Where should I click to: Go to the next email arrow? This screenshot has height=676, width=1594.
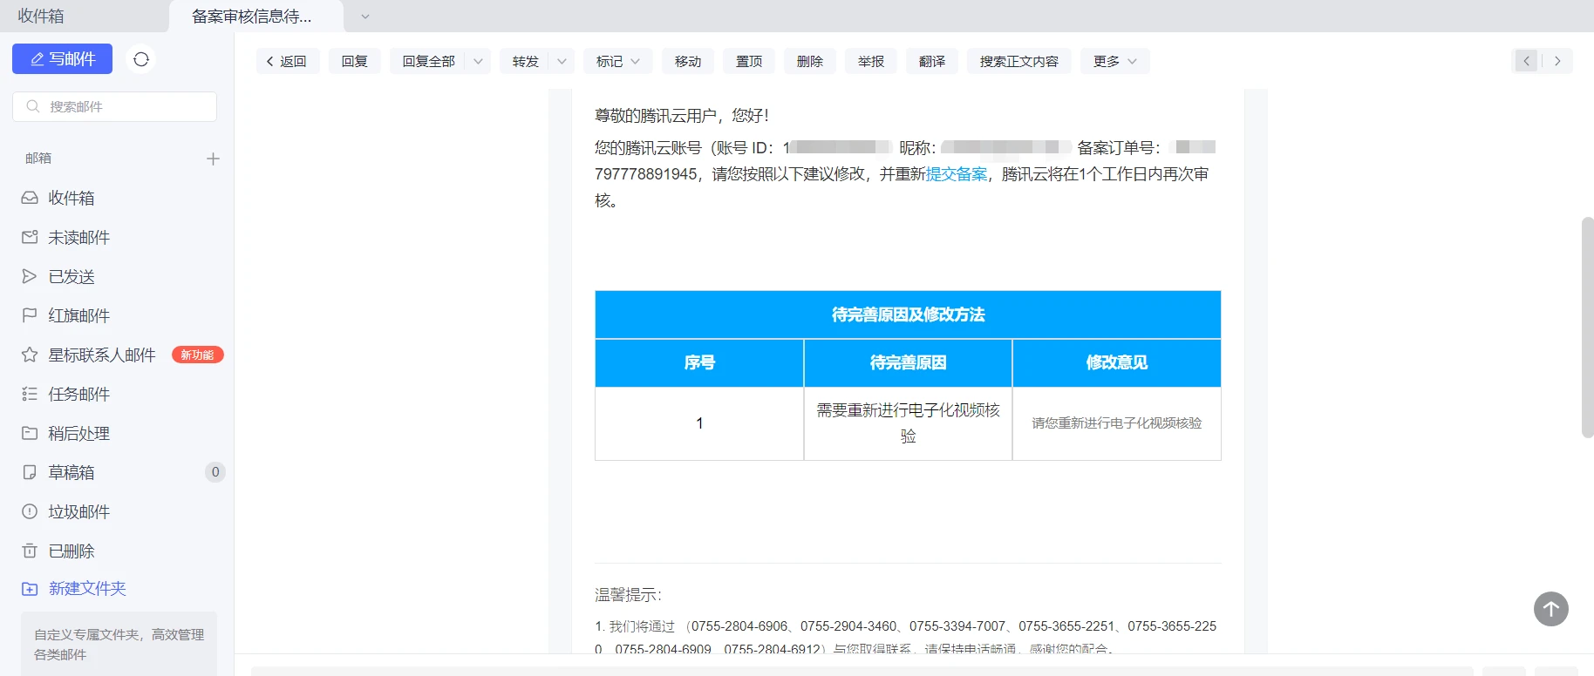1557,61
